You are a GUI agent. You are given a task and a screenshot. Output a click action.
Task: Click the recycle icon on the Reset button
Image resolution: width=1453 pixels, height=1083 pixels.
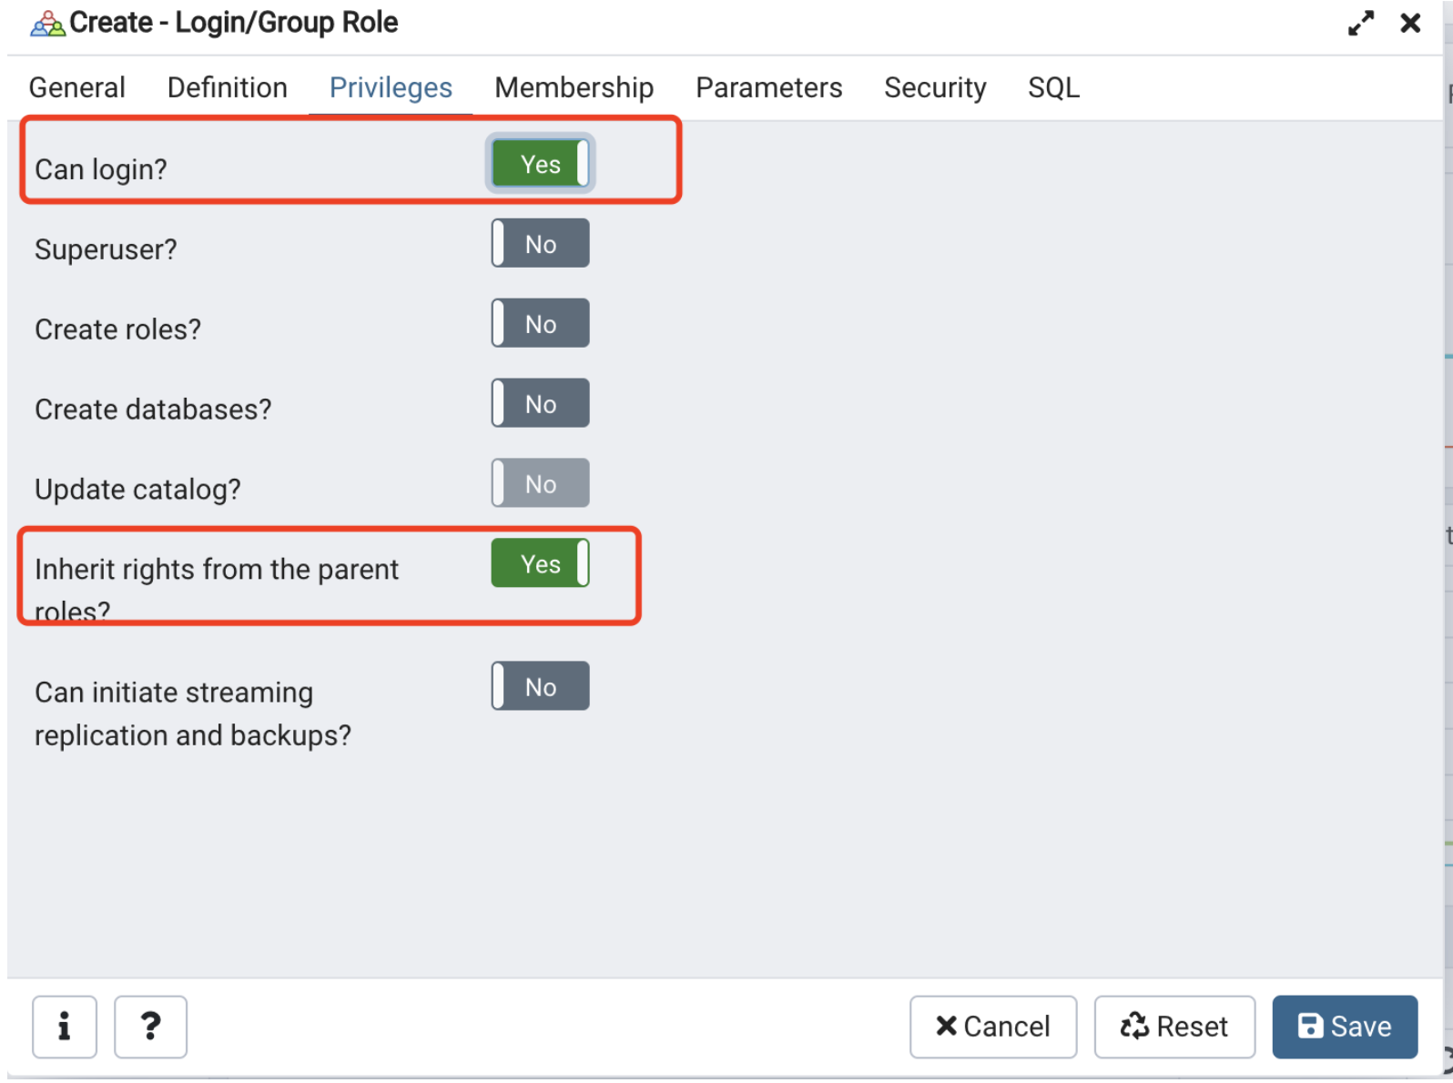[1134, 1027]
